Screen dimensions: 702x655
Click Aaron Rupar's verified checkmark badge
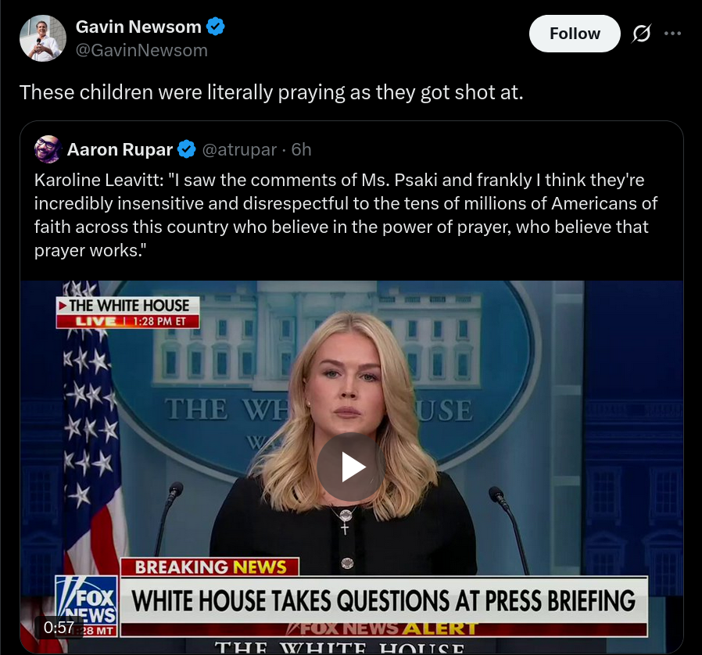pyautogui.click(x=187, y=149)
